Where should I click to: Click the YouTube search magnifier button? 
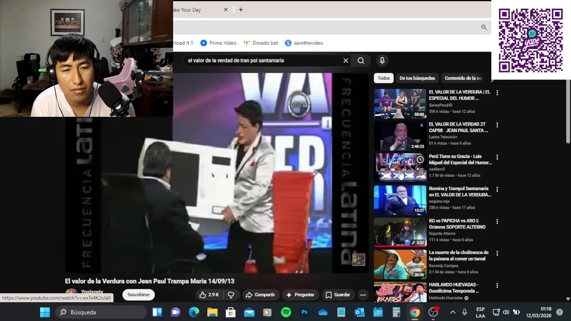coord(361,61)
